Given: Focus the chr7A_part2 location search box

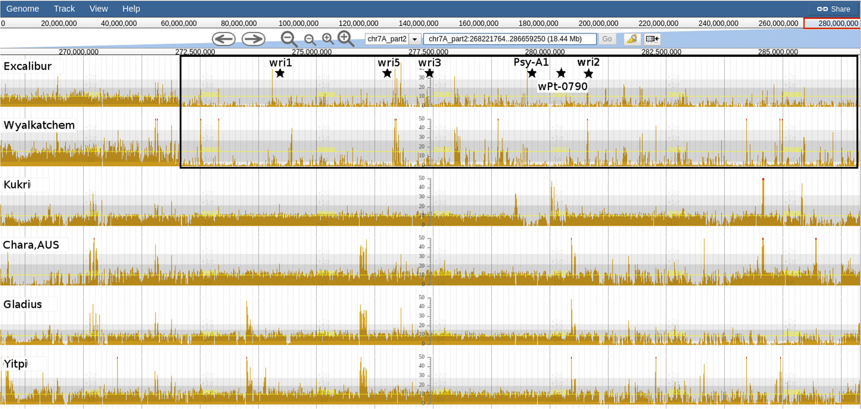Looking at the screenshot, I should [510, 39].
